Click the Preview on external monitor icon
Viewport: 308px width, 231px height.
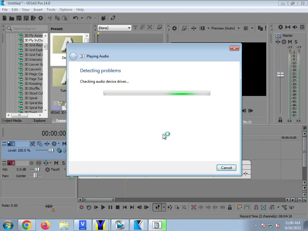pos(184,28)
